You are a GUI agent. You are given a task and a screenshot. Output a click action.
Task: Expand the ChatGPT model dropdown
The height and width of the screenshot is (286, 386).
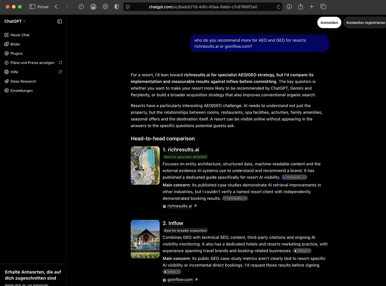click(15, 21)
